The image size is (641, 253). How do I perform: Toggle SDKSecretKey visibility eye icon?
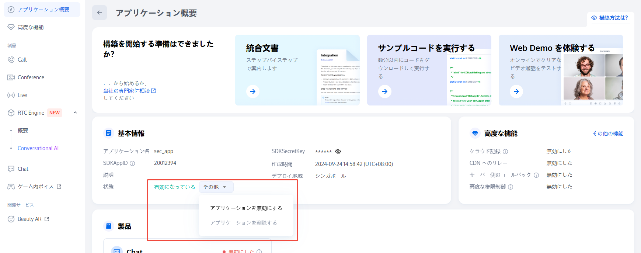coord(338,152)
